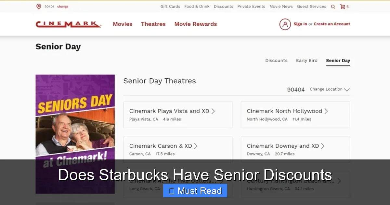Switch to the Discounts tab
Screen dimensions: 390x205
[x=276, y=61]
